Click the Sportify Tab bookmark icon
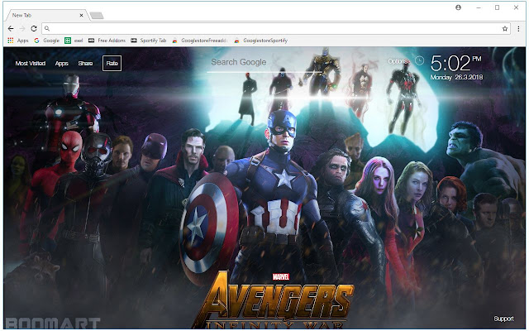The width and height of the screenshot is (529, 331). click(134, 41)
